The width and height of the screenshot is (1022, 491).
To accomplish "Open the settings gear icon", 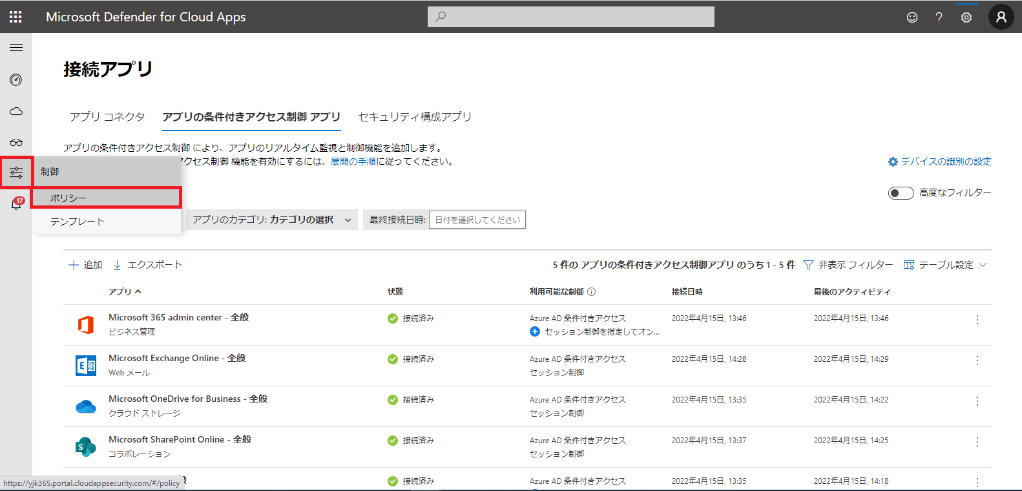I will pos(966,17).
